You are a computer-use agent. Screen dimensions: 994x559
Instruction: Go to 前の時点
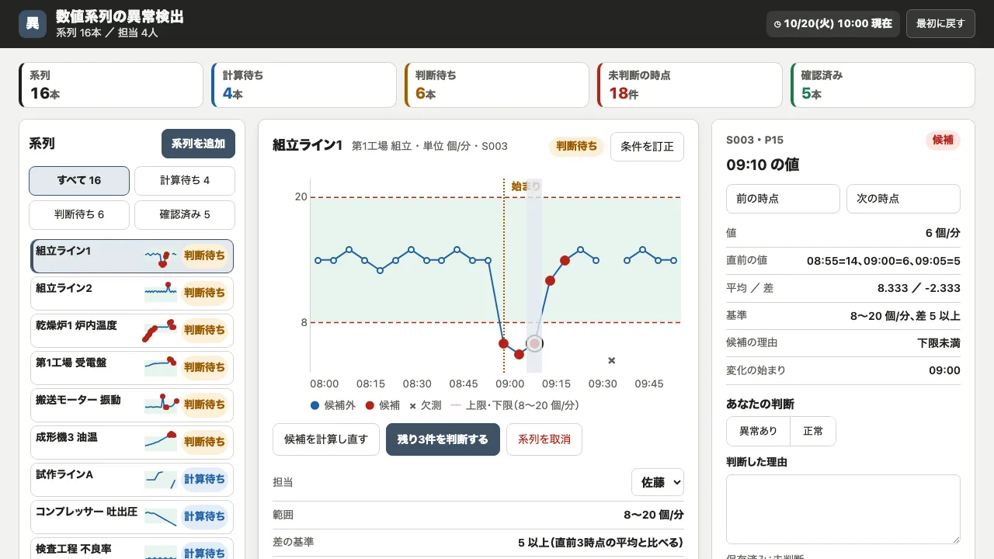[x=783, y=199]
